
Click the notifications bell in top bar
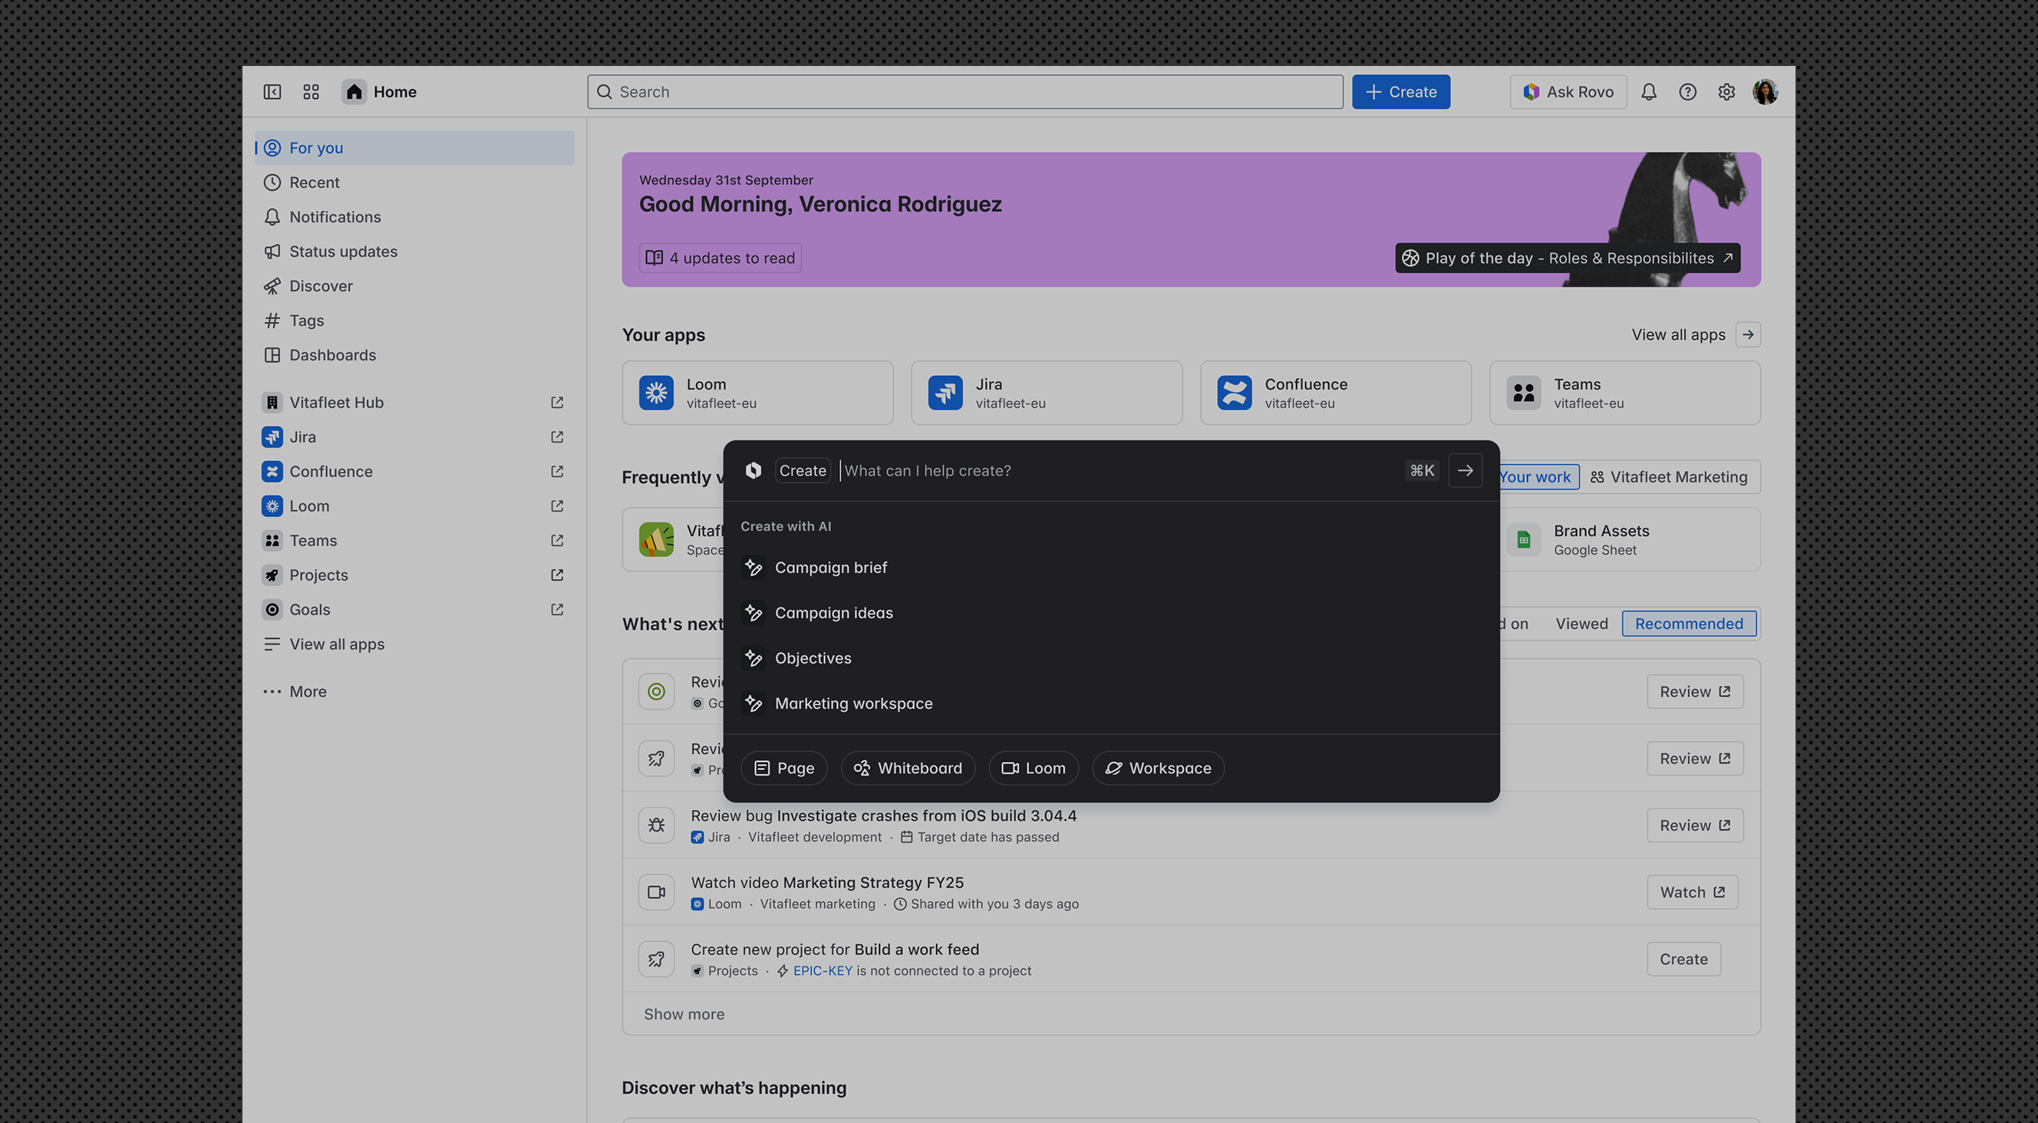tap(1649, 92)
